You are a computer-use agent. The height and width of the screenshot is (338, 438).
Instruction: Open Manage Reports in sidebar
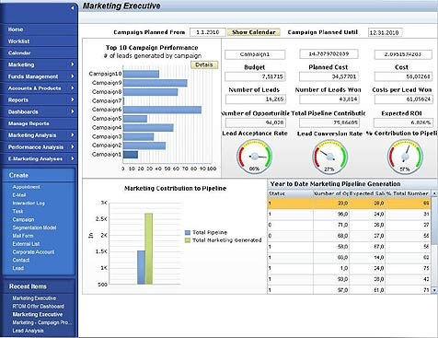(29, 123)
